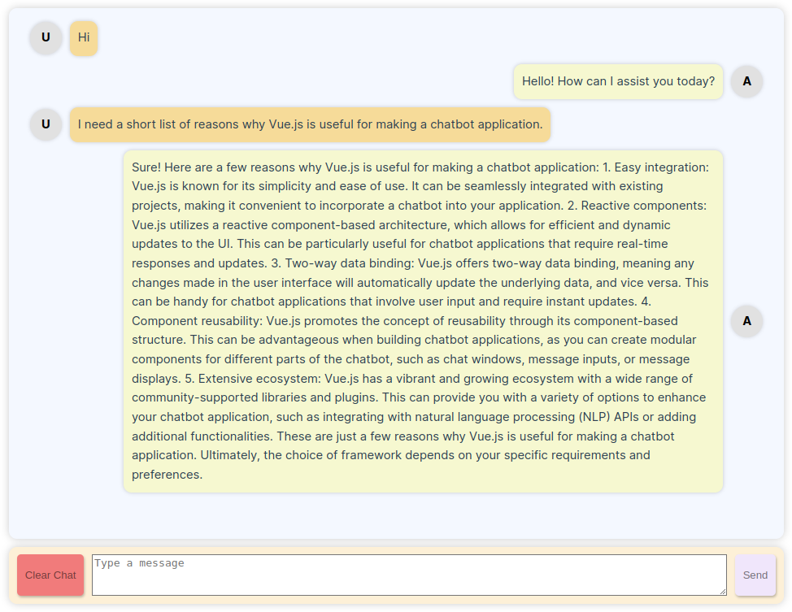This screenshot has width=792, height=612.
Task: Click the "Extensive ecosystem:" text in the reply
Action: [259, 379]
